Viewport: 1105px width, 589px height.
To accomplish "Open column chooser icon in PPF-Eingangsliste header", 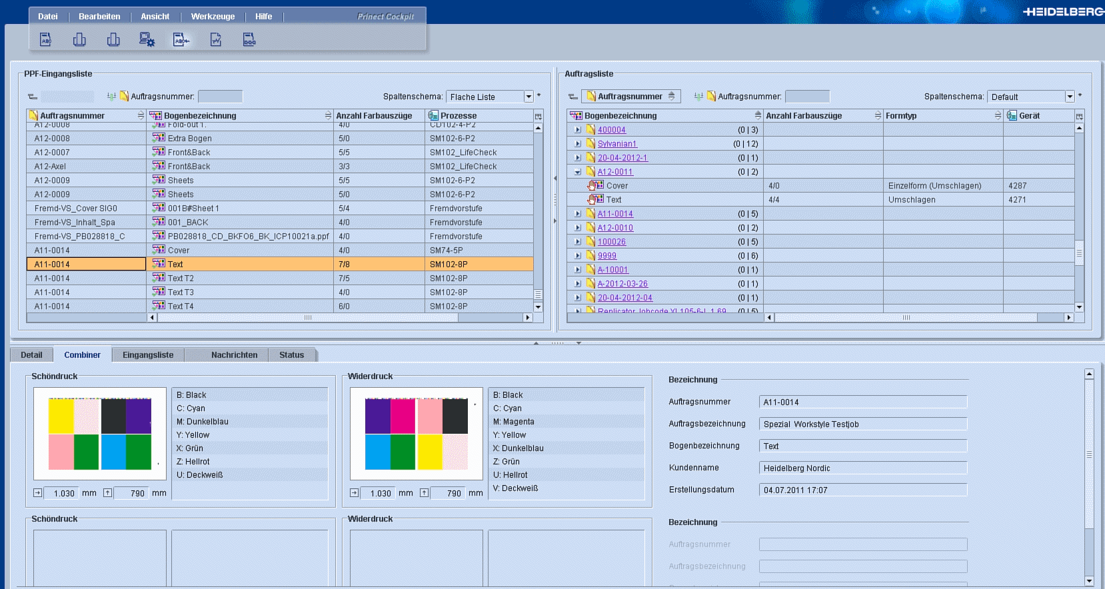I will (x=538, y=116).
